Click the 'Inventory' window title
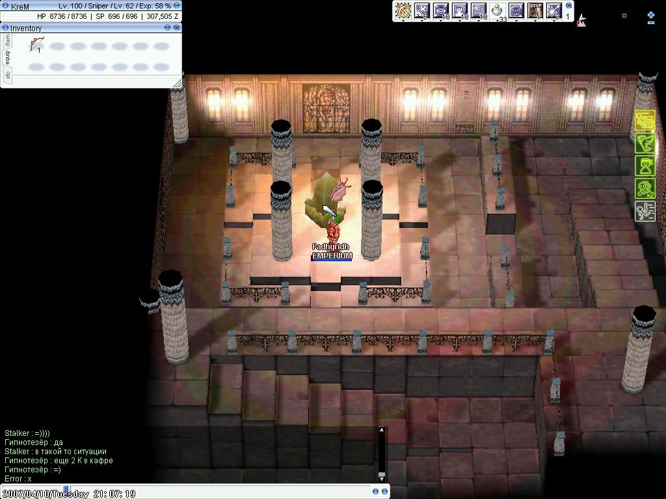This screenshot has width=666, height=499. 26,28
